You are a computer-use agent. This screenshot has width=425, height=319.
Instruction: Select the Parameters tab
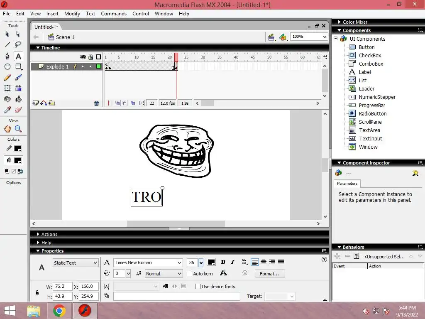tap(347, 183)
